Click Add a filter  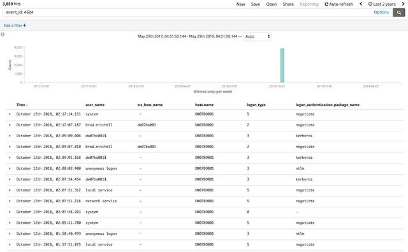coord(15,26)
